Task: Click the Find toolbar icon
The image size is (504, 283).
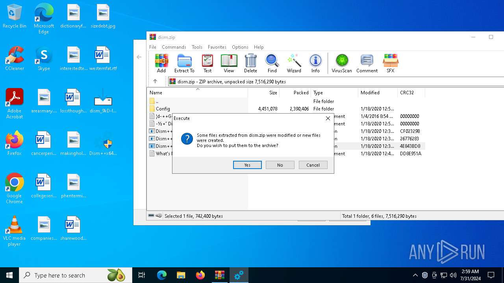Action: click(272, 64)
